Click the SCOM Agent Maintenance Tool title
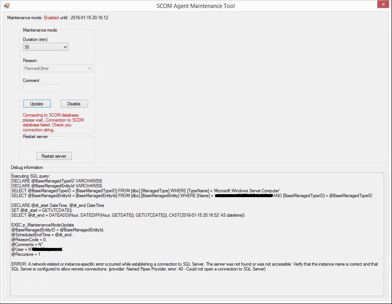The image size is (392, 304). tap(196, 6)
